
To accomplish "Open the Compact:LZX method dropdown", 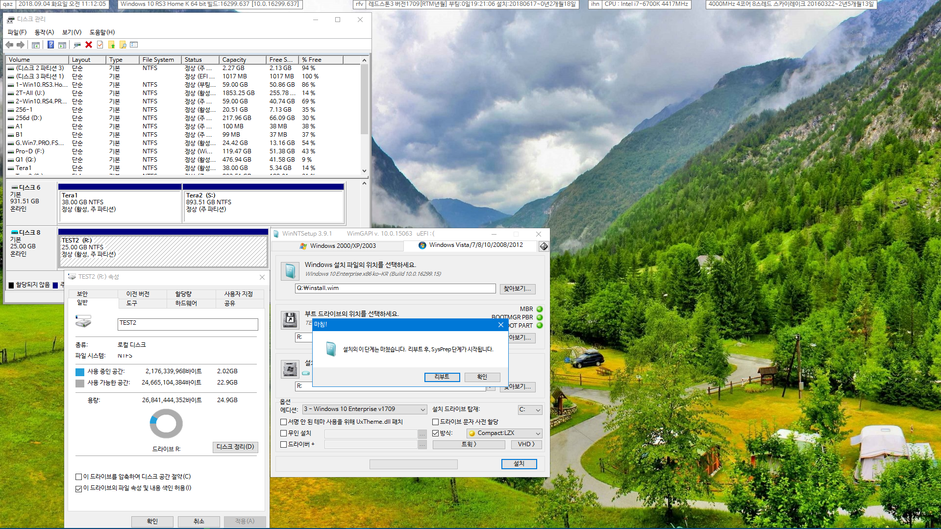I will [x=504, y=433].
